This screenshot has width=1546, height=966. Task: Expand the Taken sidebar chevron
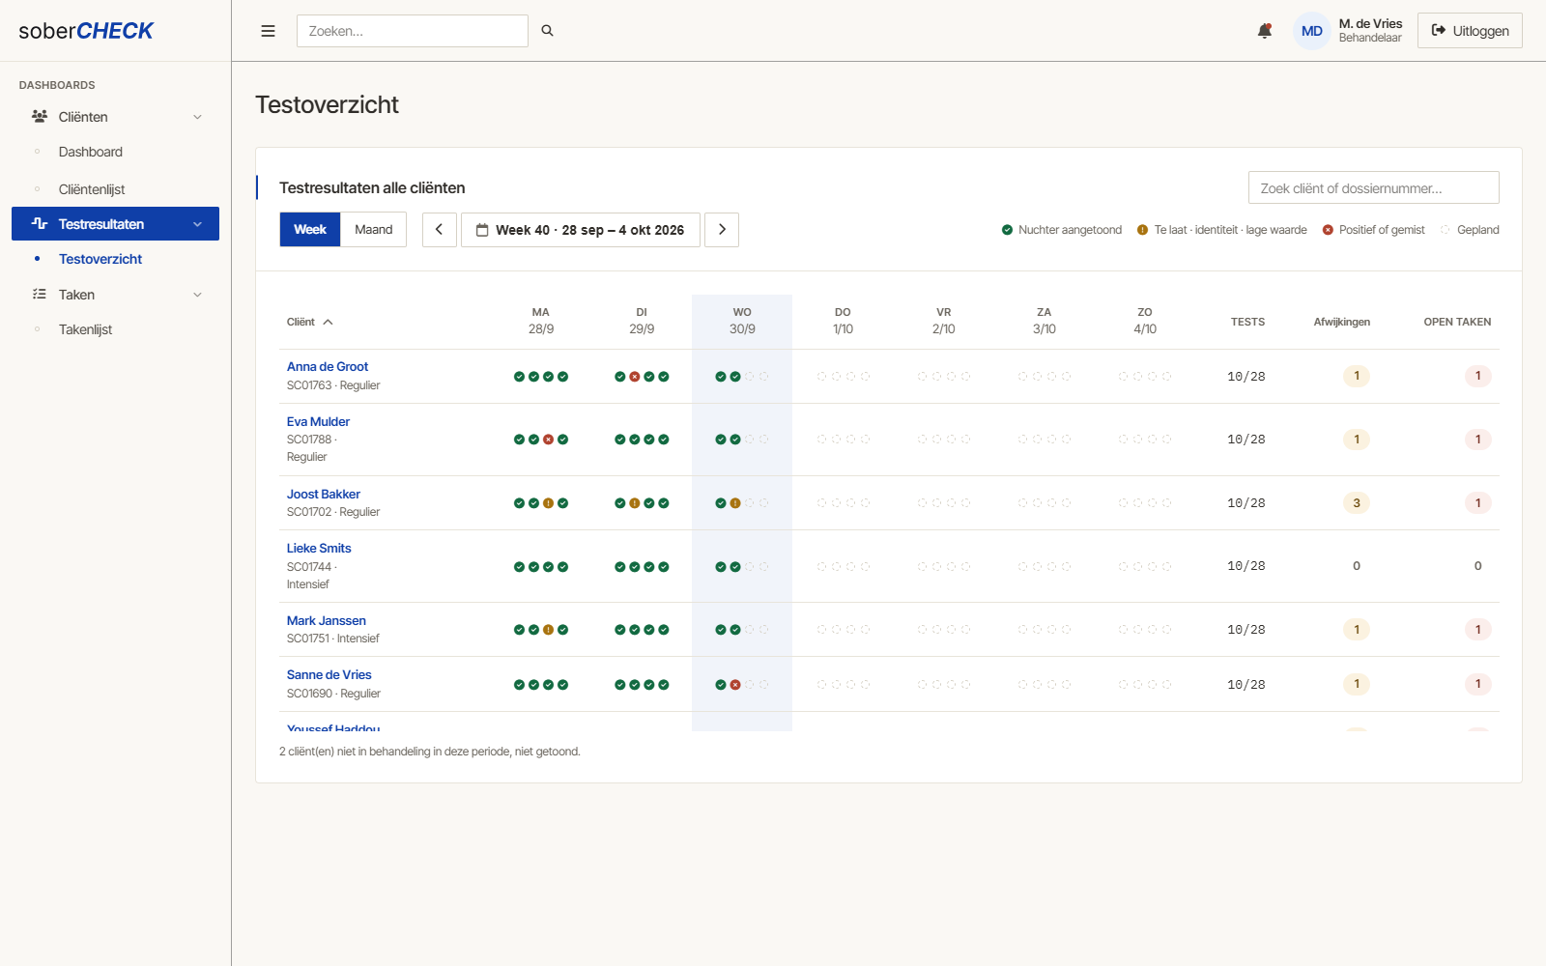pos(197,295)
